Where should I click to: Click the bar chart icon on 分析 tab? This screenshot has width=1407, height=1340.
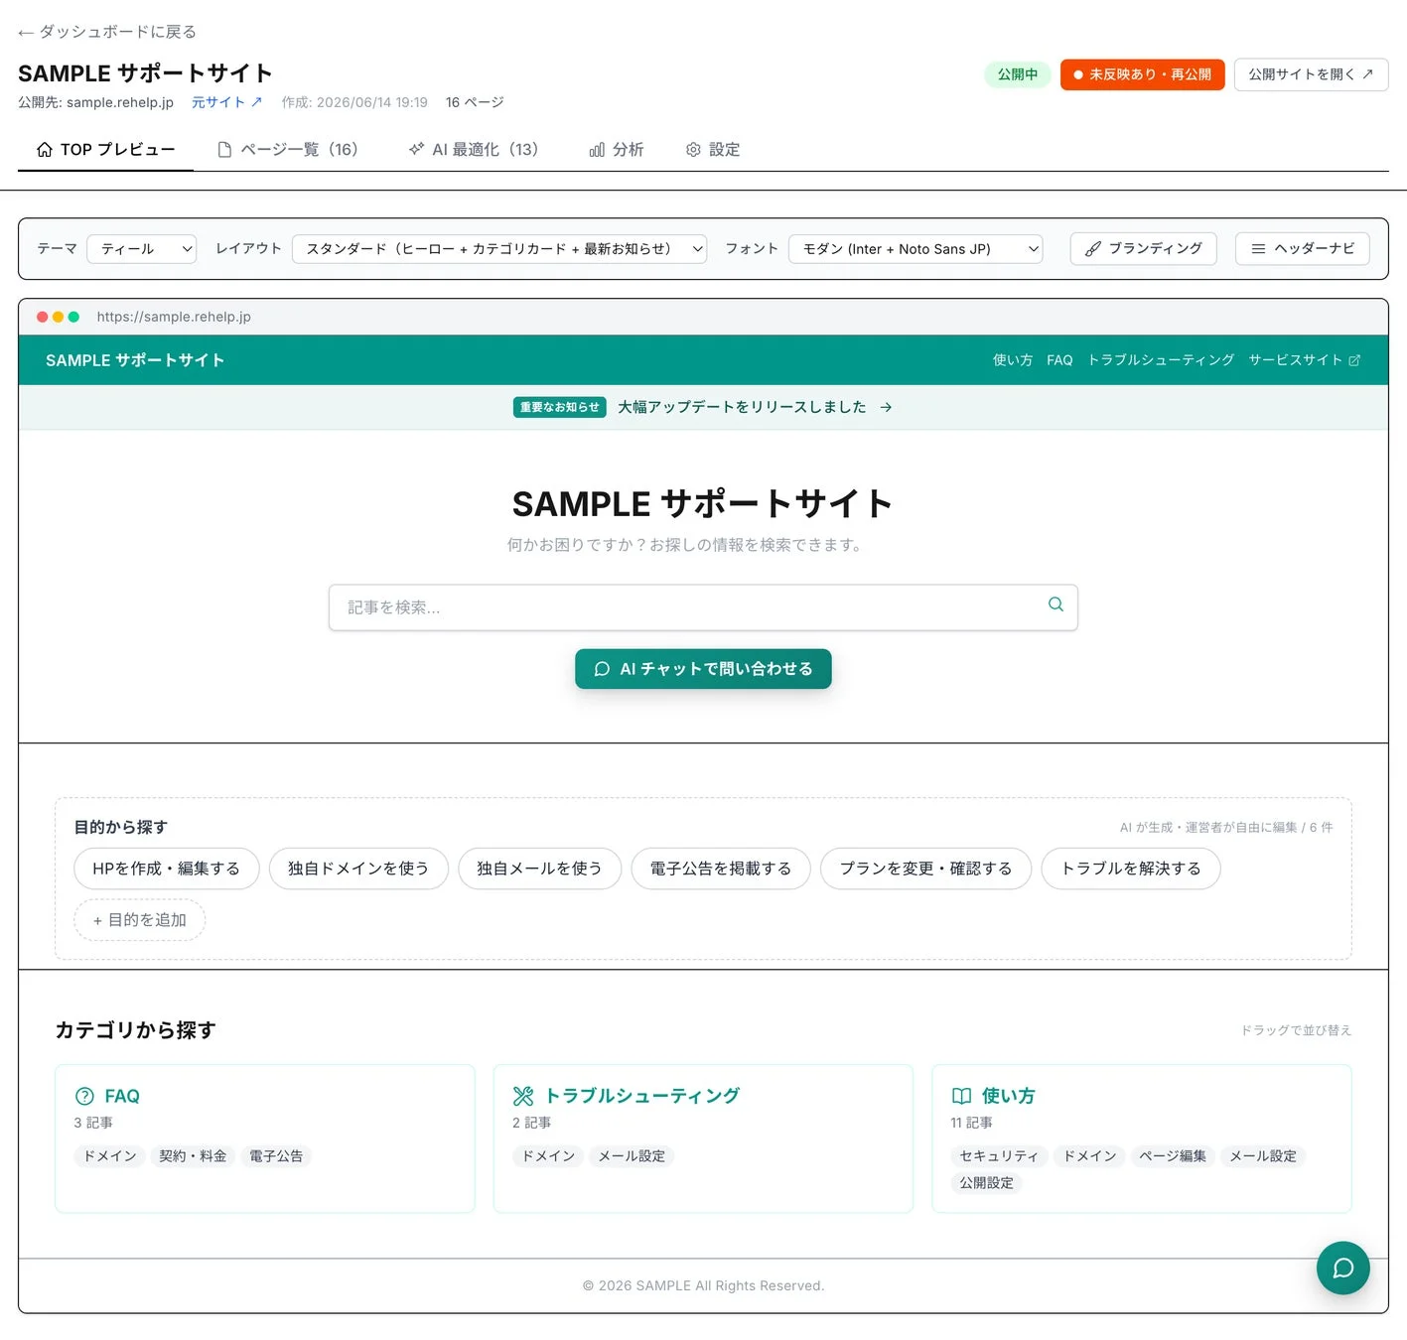point(597,150)
